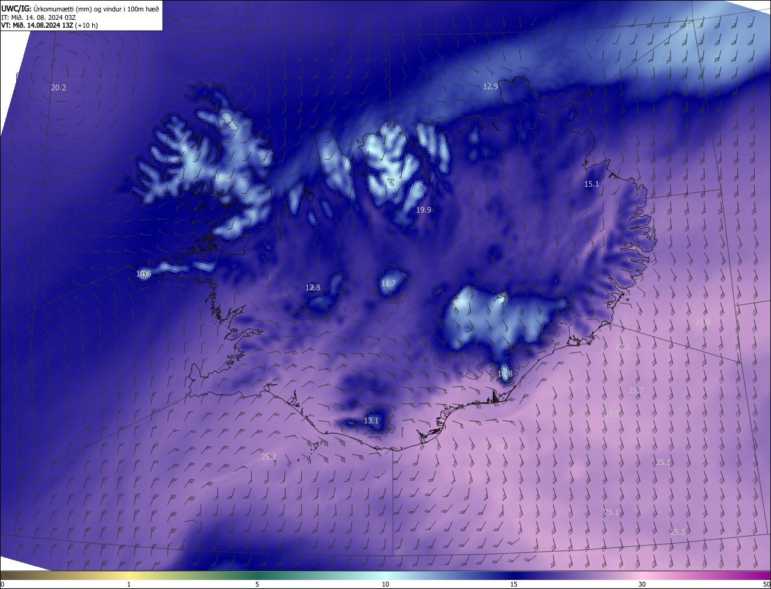Screen dimensions: 771x589
Task: Click the 15 tick on the color scale
Action: point(514,585)
